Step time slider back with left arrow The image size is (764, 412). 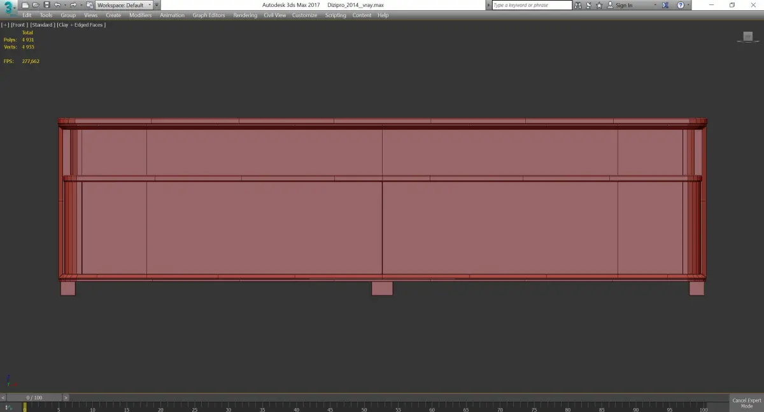click(x=3, y=397)
